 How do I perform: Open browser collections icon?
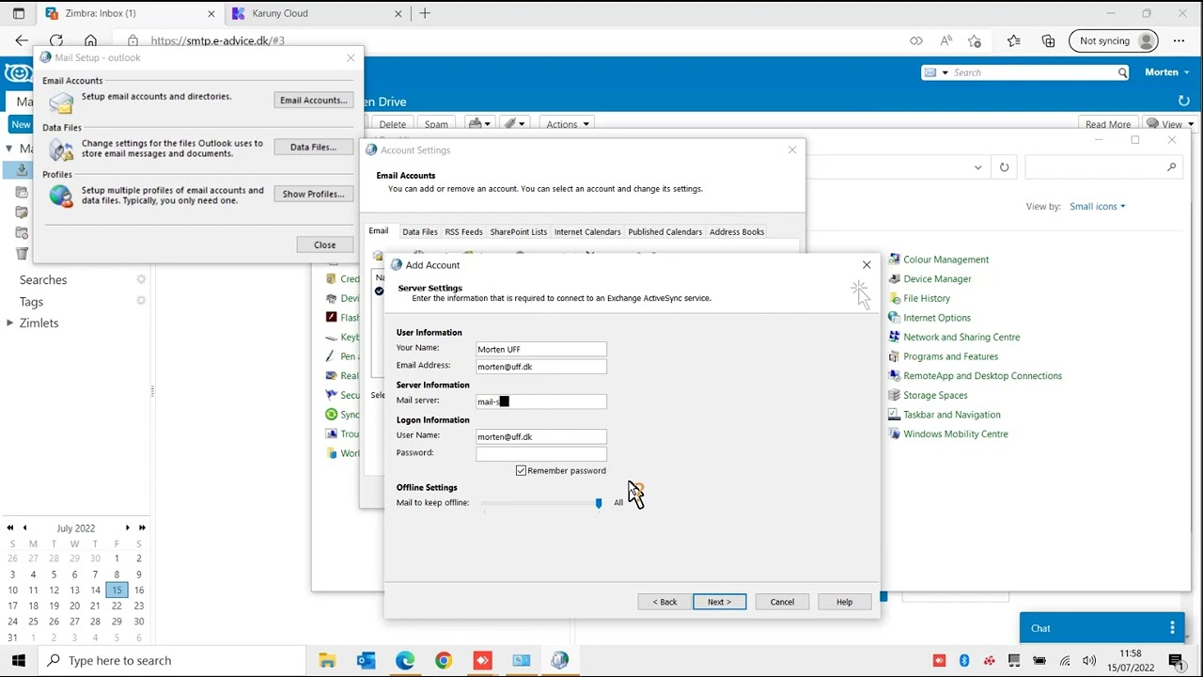[x=1048, y=40]
